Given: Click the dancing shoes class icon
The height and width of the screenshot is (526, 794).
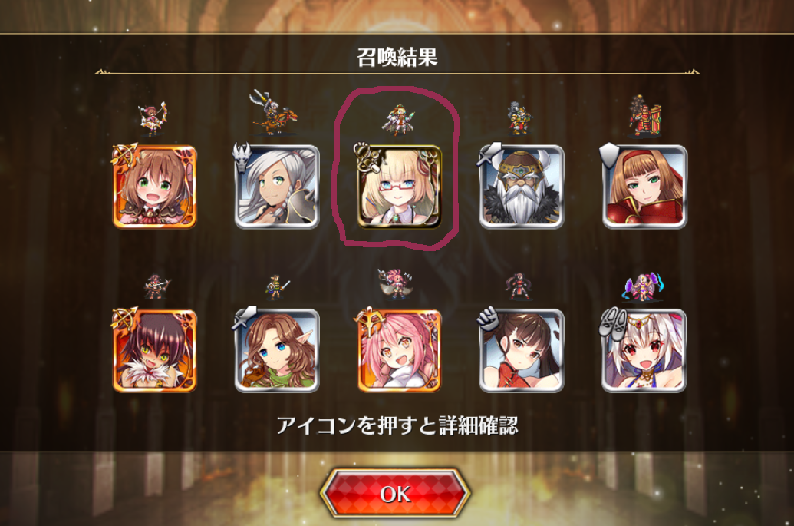Looking at the screenshot, I should pos(612,321).
